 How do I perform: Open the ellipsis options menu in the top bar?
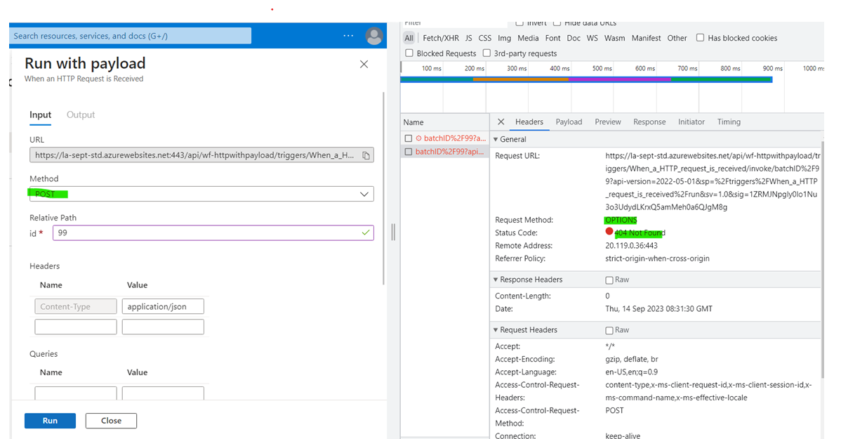(348, 36)
